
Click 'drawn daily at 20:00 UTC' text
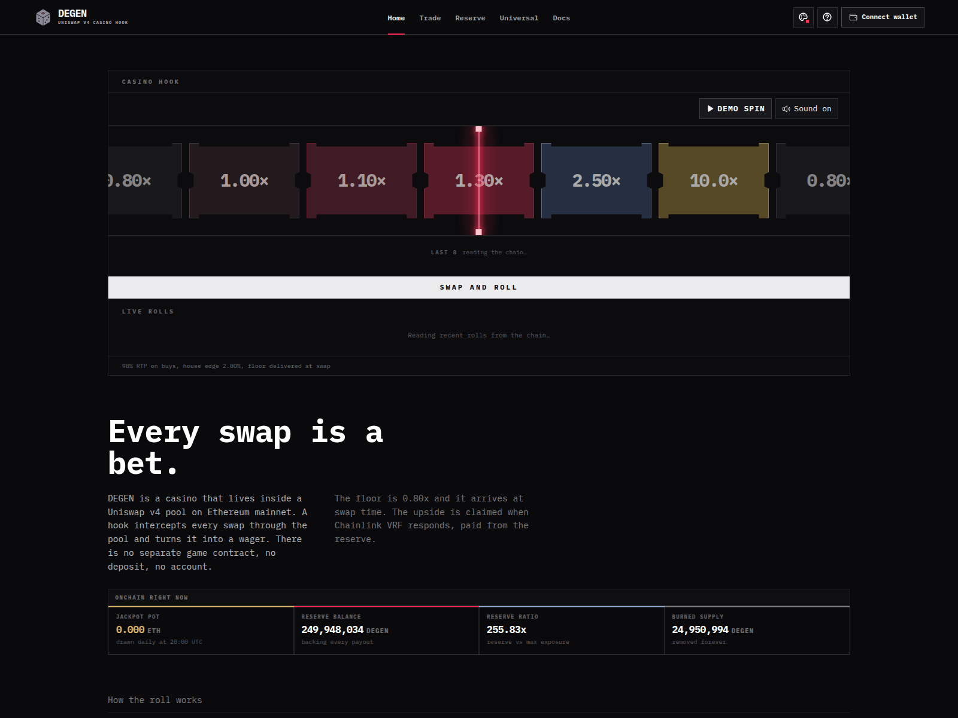pyautogui.click(x=159, y=642)
